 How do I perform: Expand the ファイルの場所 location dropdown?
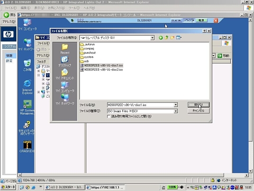pos(152,38)
